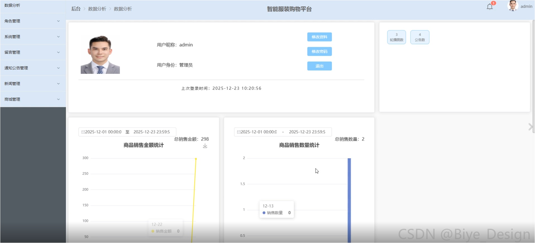Click 智能服装购物平台 page title
The width and height of the screenshot is (535, 243).
click(x=289, y=9)
